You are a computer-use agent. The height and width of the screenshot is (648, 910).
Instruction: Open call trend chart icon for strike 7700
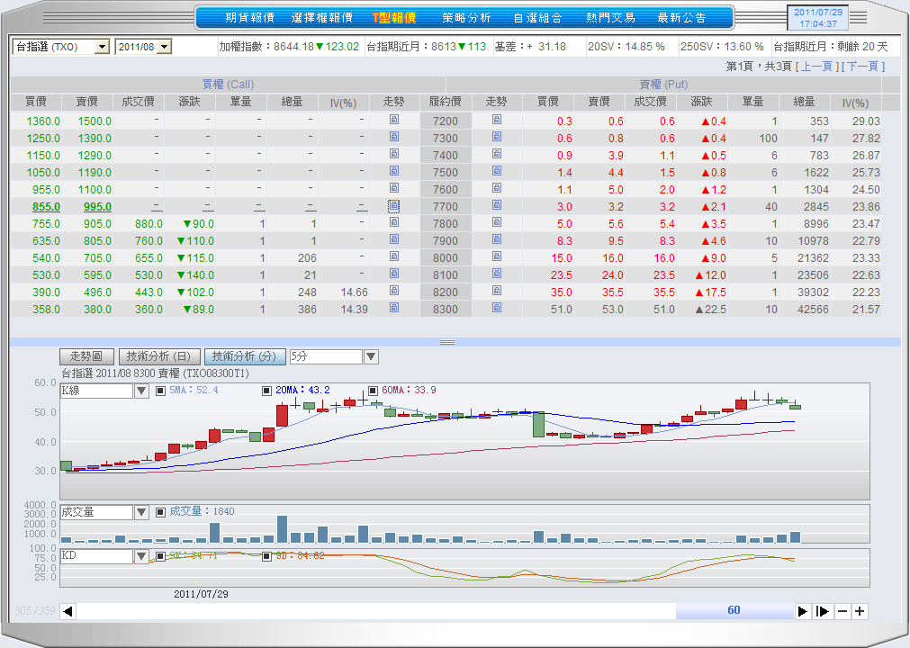394,205
